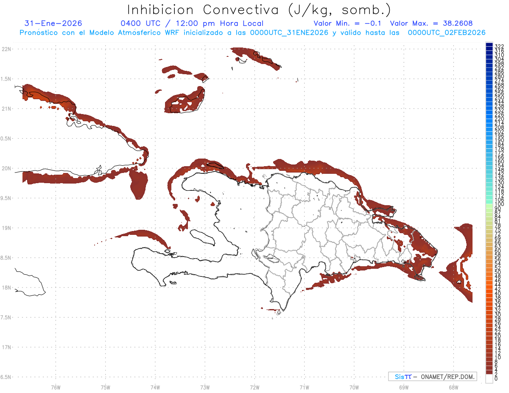Click the '22N' latitude label
Screen dimensions: 509x393
[6, 49]
